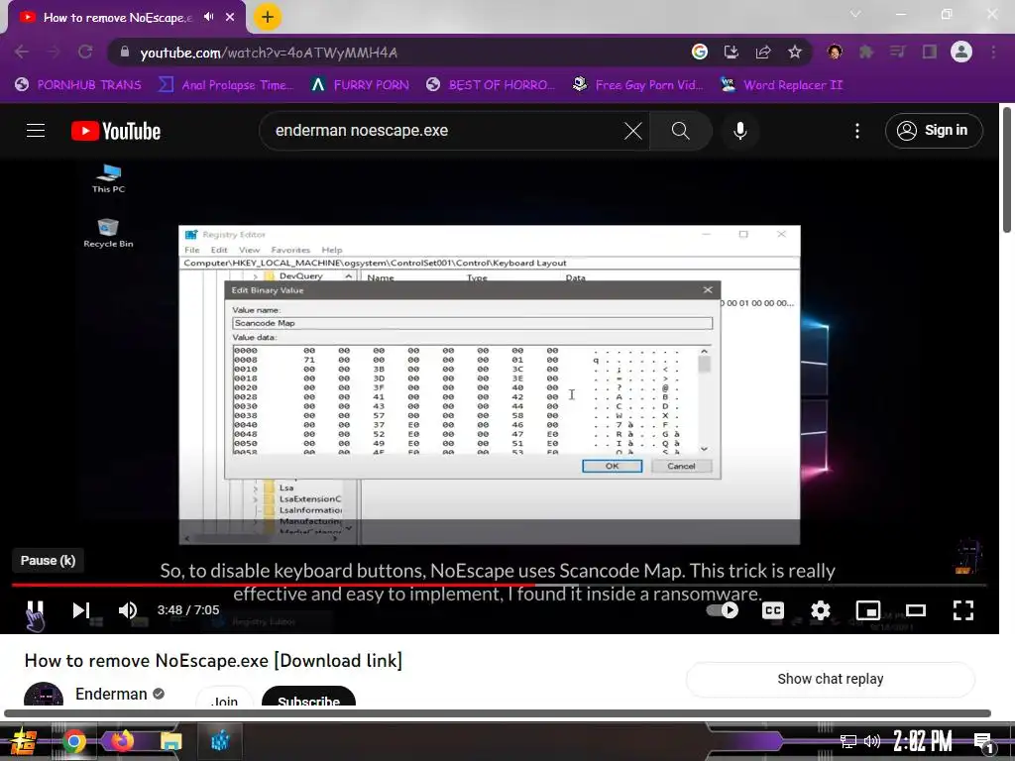
Task: Run the YouTube search with magnifier button
Action: tap(680, 131)
